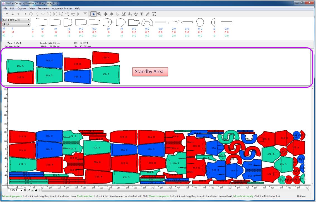Select the Pointer arrow tool

93,14
